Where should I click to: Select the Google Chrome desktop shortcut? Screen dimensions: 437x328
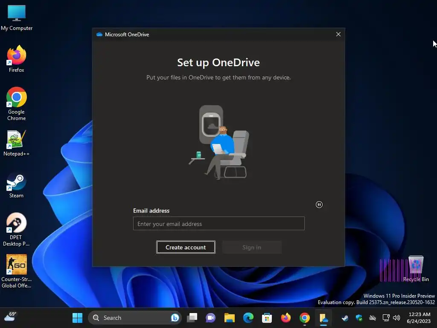(17, 104)
